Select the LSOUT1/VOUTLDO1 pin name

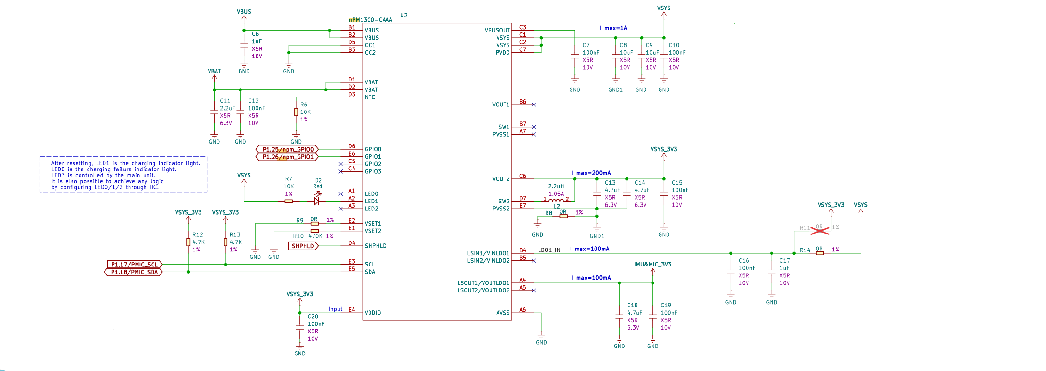point(483,283)
